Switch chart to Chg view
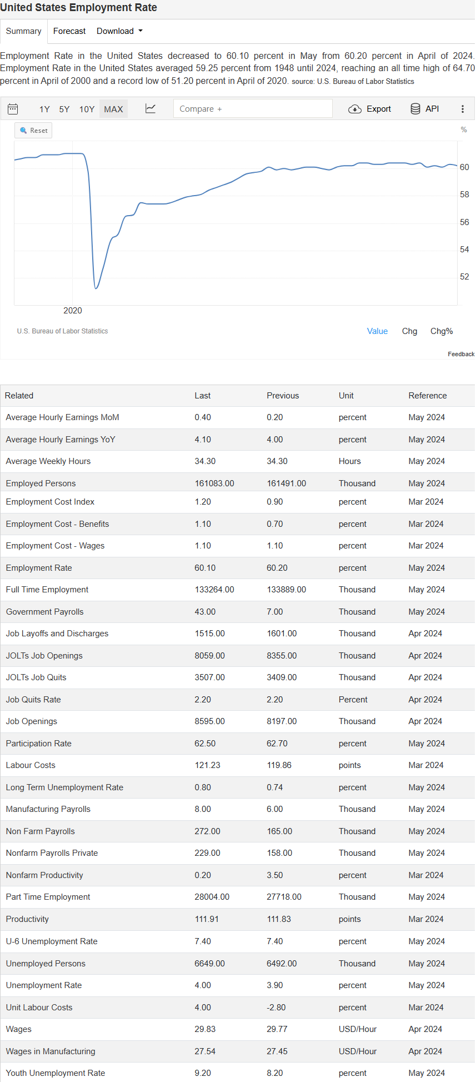The image size is (476, 1082). 409,331
